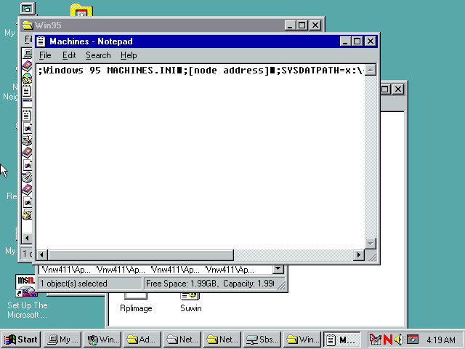Select the Suwin file icon in back window

pyautogui.click(x=190, y=296)
